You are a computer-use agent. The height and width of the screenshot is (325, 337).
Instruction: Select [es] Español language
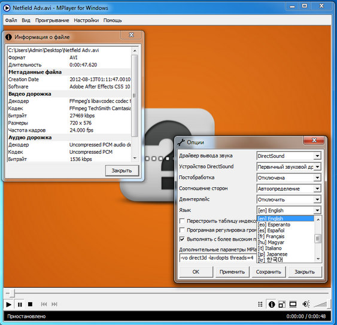pyautogui.click(x=286, y=230)
